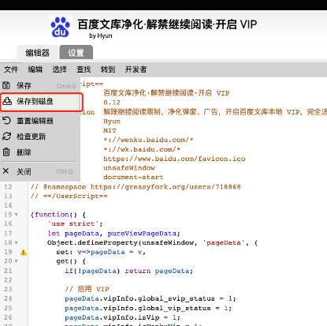The height and width of the screenshot is (326, 327).
Task: Click the 检查更新 refresh icon
Action: click(7, 137)
